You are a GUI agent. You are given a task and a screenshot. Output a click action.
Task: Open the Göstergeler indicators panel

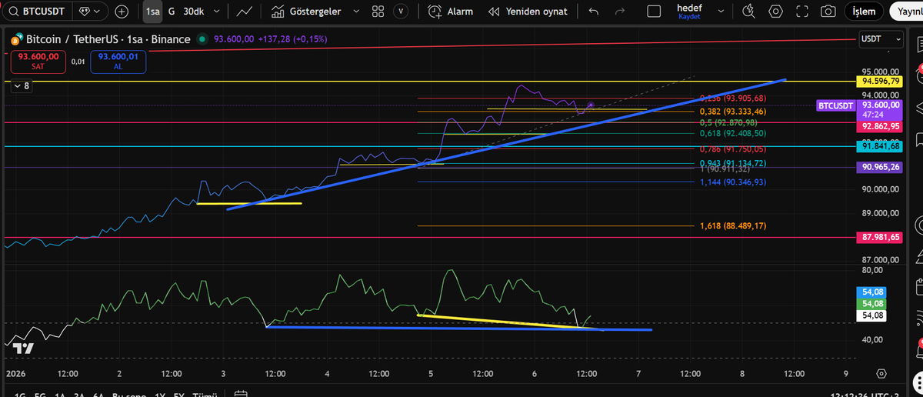coord(307,12)
